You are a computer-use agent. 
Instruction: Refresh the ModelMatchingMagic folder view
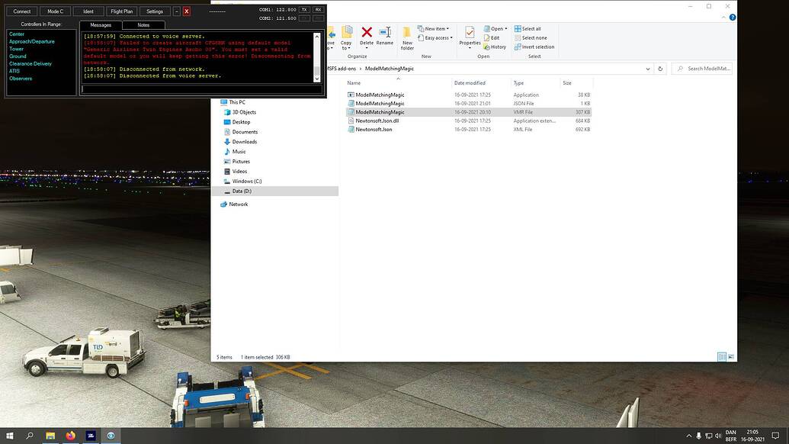click(x=660, y=68)
